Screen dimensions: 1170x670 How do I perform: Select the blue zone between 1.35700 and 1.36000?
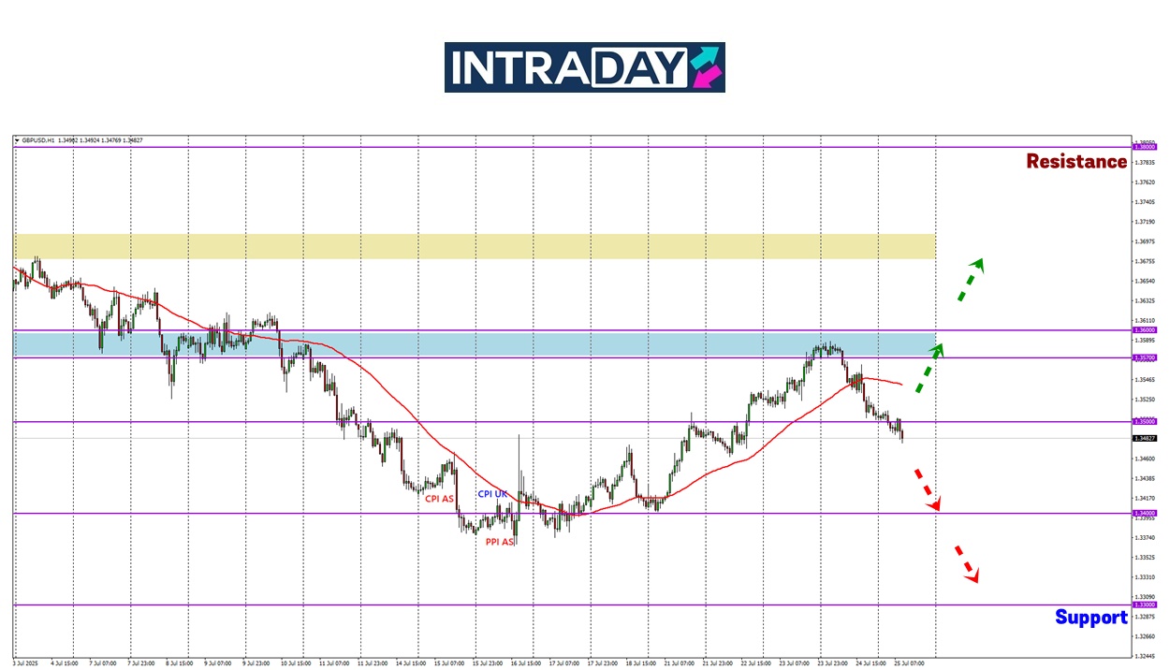pyautogui.click(x=474, y=343)
